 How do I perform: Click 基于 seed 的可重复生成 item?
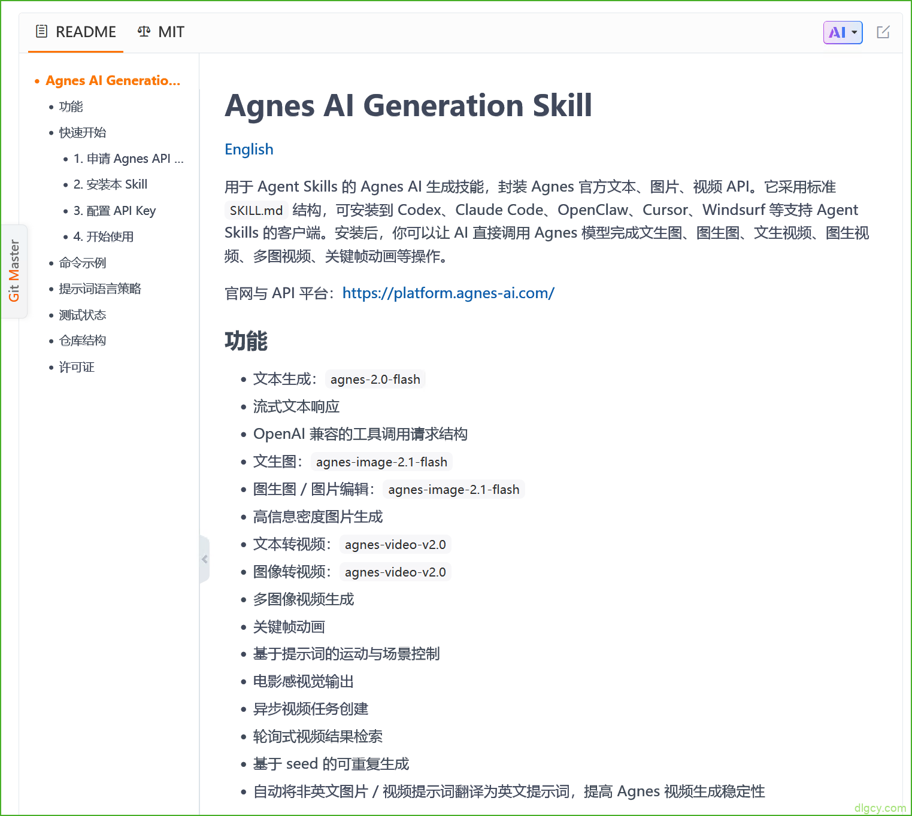click(x=331, y=764)
